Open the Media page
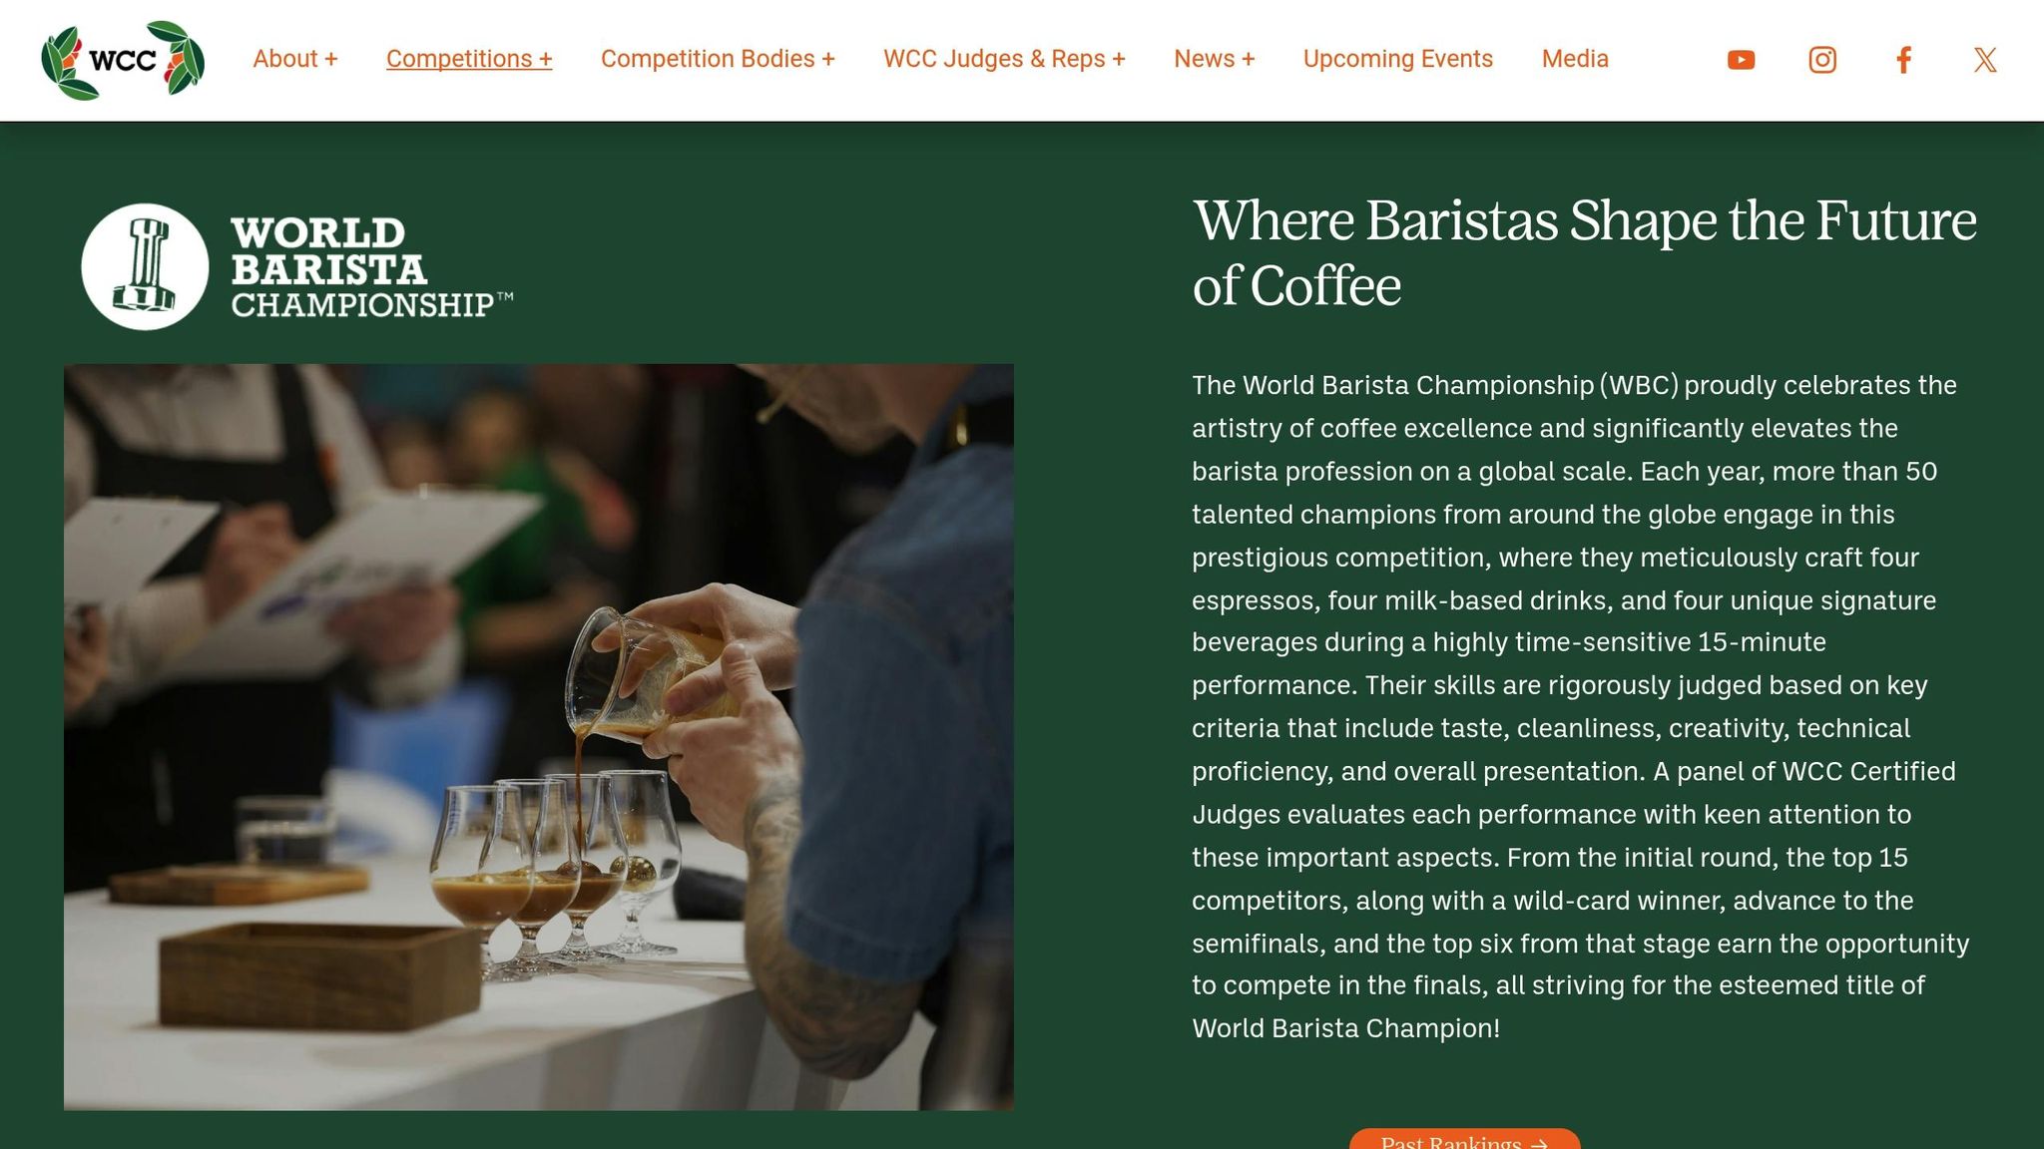This screenshot has height=1149, width=2044. [1575, 59]
